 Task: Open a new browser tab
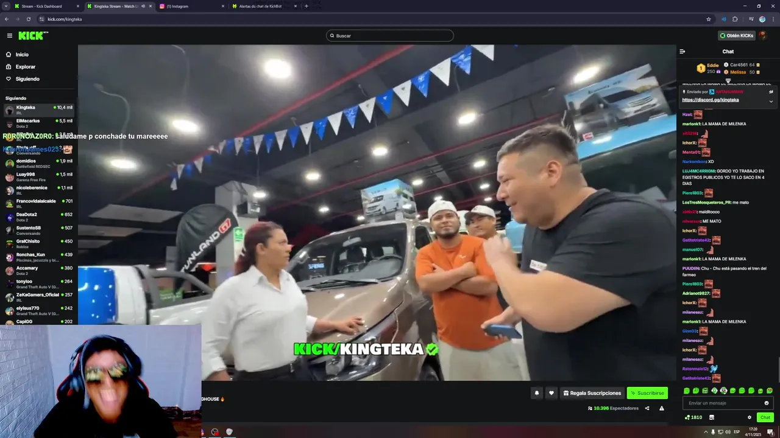click(306, 6)
